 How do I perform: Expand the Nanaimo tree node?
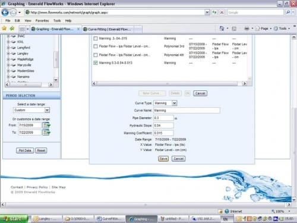8,77
